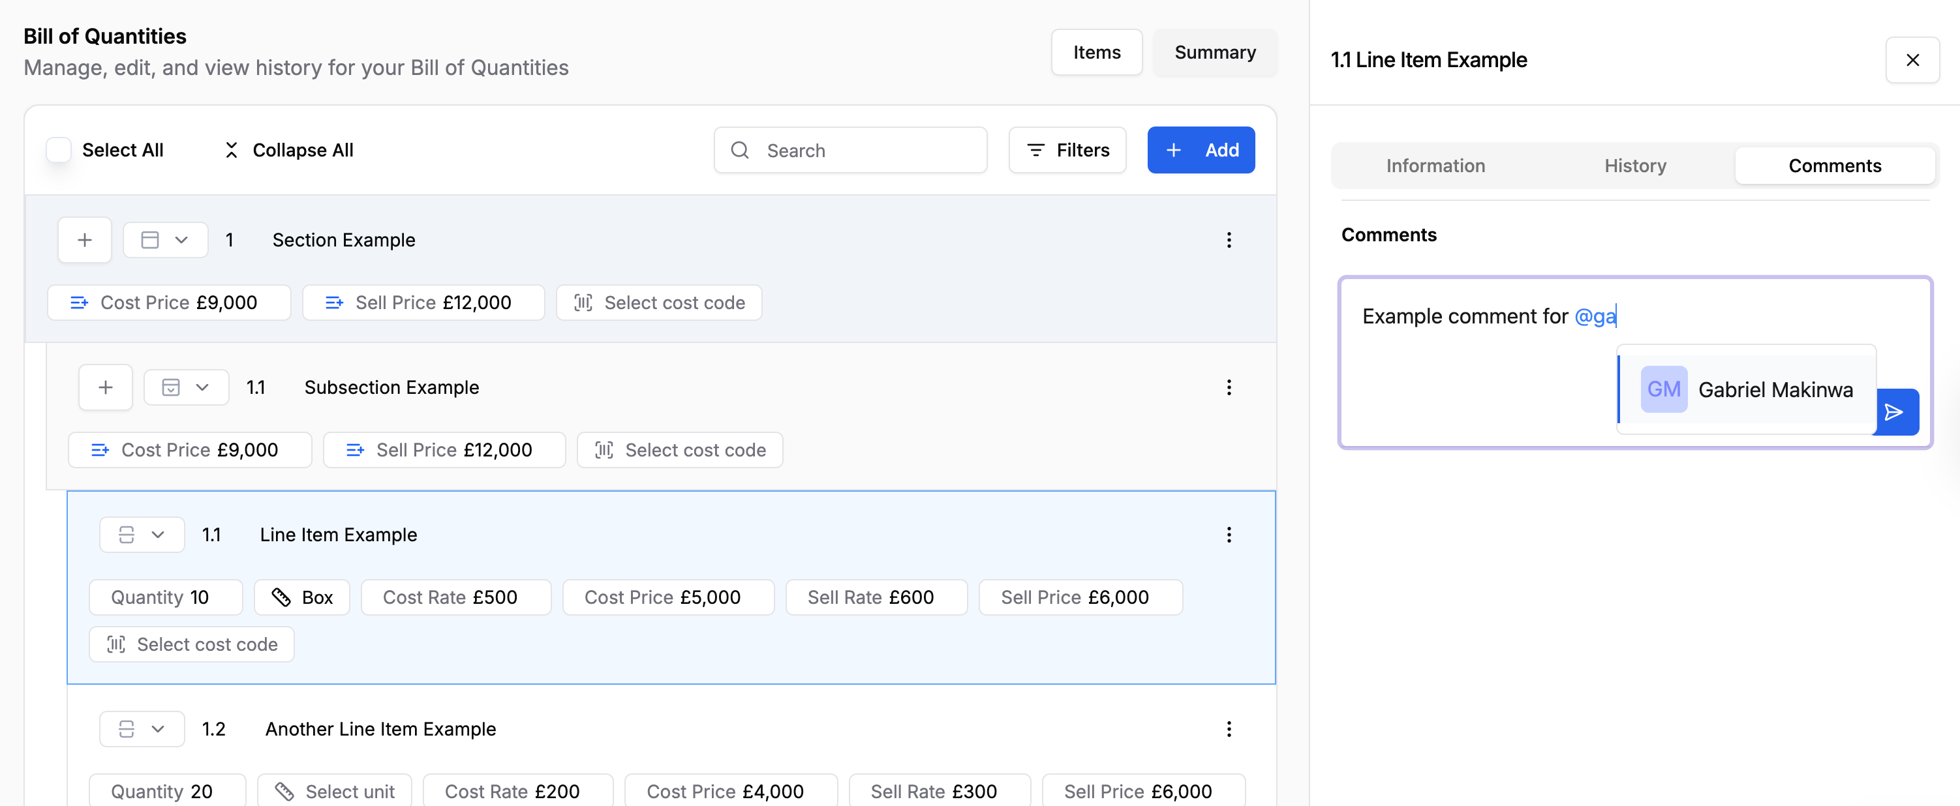Click barcode icon in Section Example cost code
The height and width of the screenshot is (806, 1960).
click(x=583, y=303)
